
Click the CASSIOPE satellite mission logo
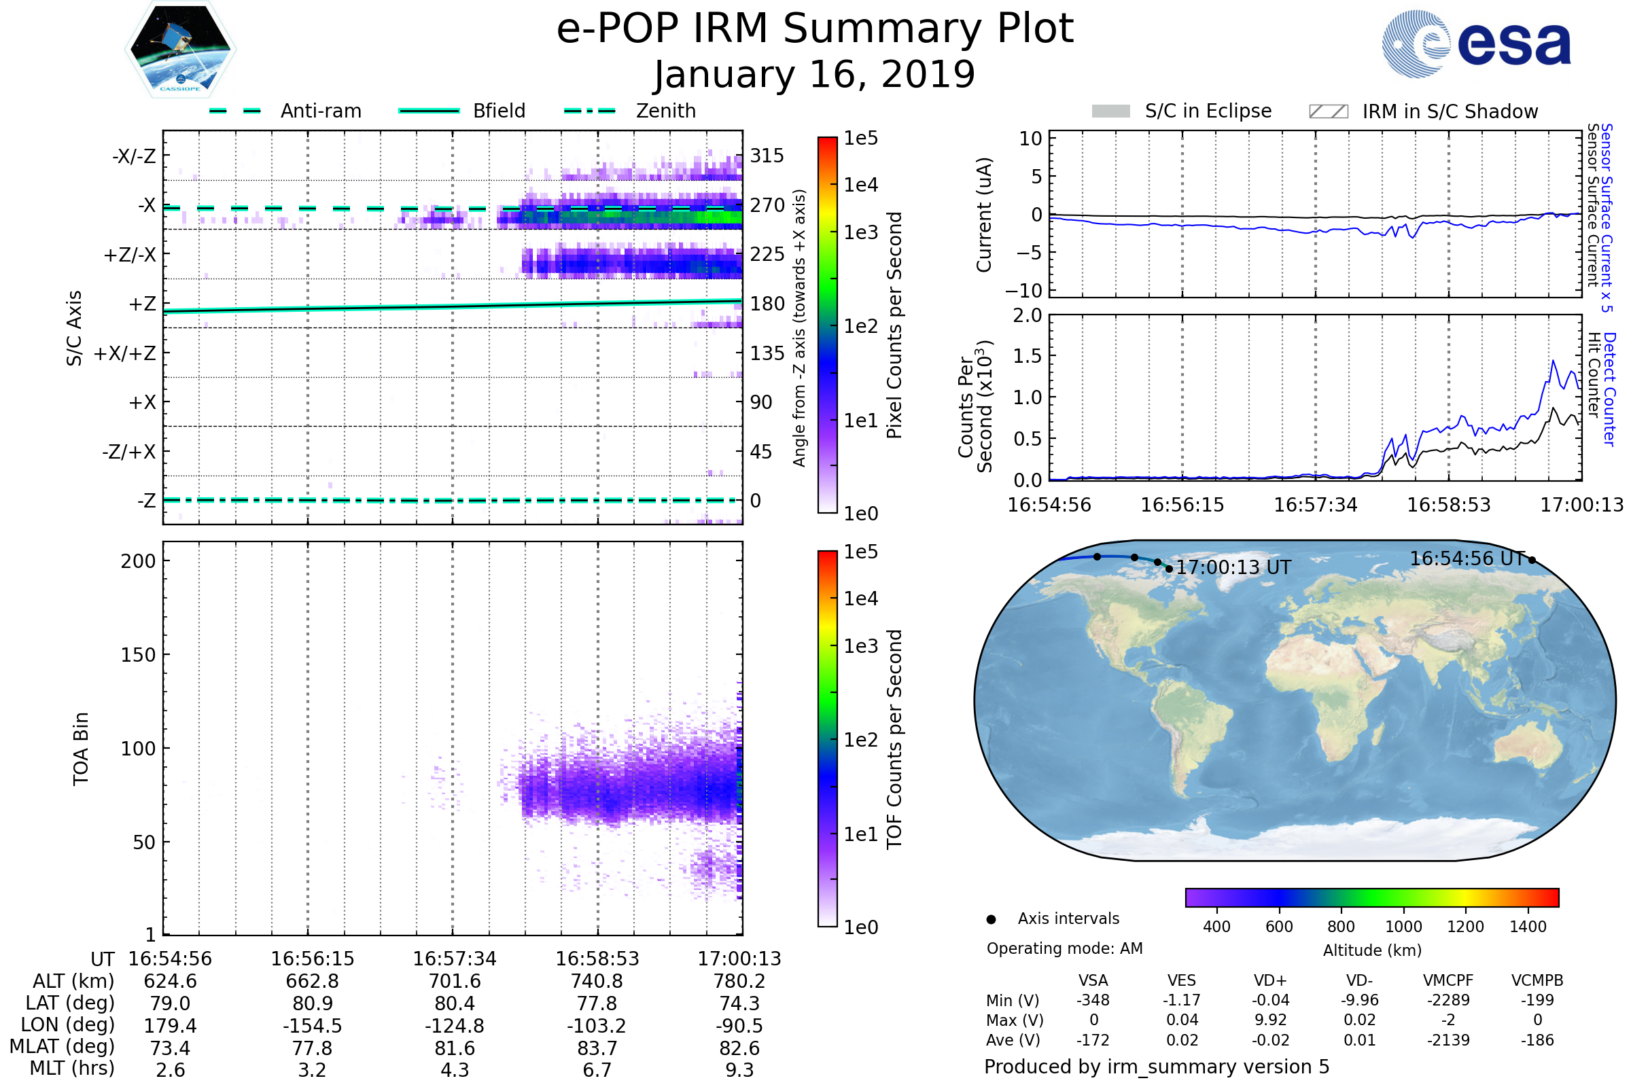[180, 50]
